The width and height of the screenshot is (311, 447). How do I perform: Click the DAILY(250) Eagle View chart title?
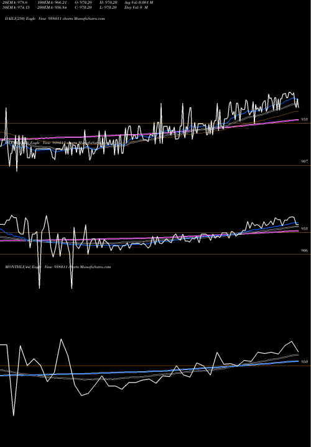[x=55, y=19]
